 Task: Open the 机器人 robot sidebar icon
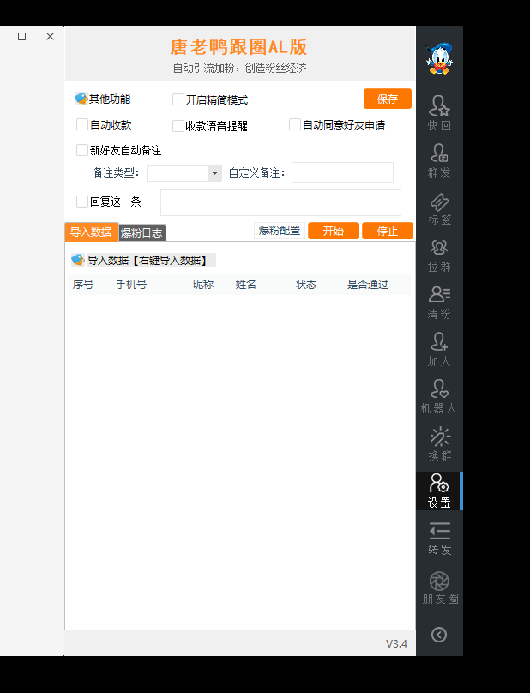(x=439, y=396)
